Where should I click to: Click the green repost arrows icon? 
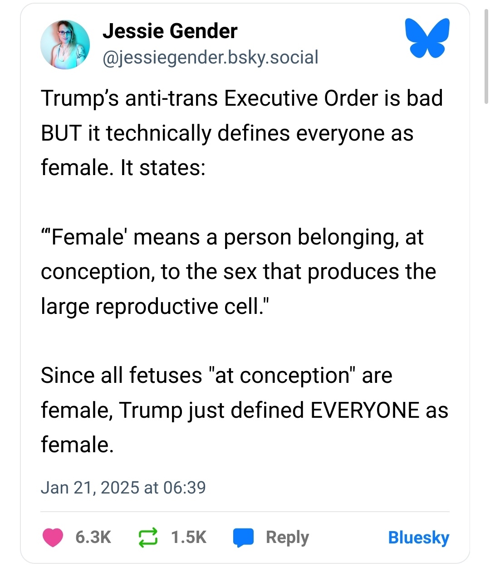[148, 538]
